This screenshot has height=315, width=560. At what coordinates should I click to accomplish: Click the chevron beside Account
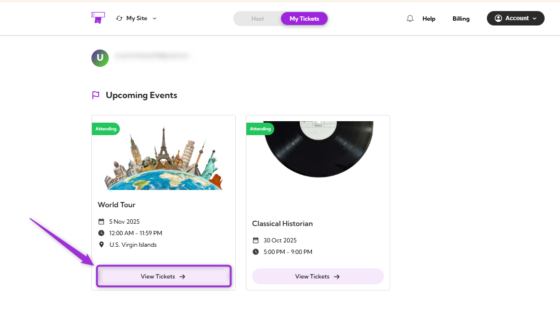coord(535,18)
